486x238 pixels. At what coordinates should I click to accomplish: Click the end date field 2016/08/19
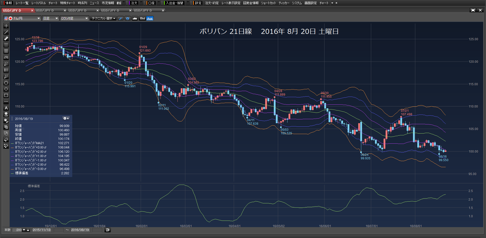click(80, 230)
